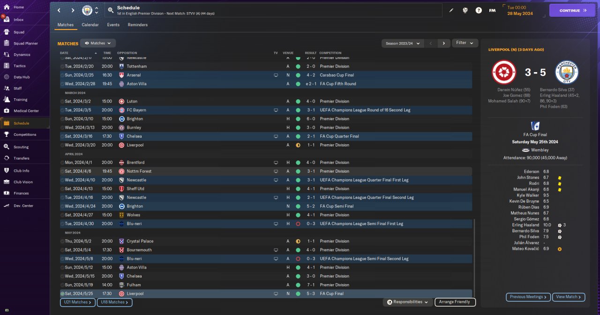
Task: Toggle the selector on the Brentford 2024/4/1 row
Action: click(62, 162)
